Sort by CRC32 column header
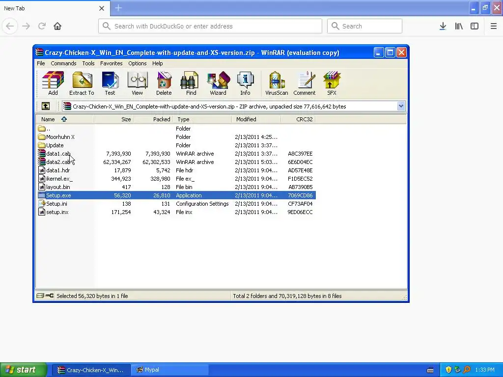Image resolution: width=503 pixels, height=377 pixels. click(x=298, y=119)
